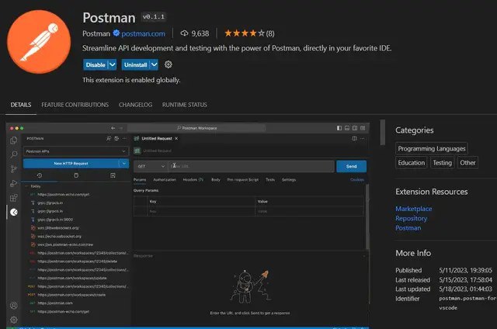Select the Education category tag
Viewport: 497px width, 329px height.
(411, 163)
